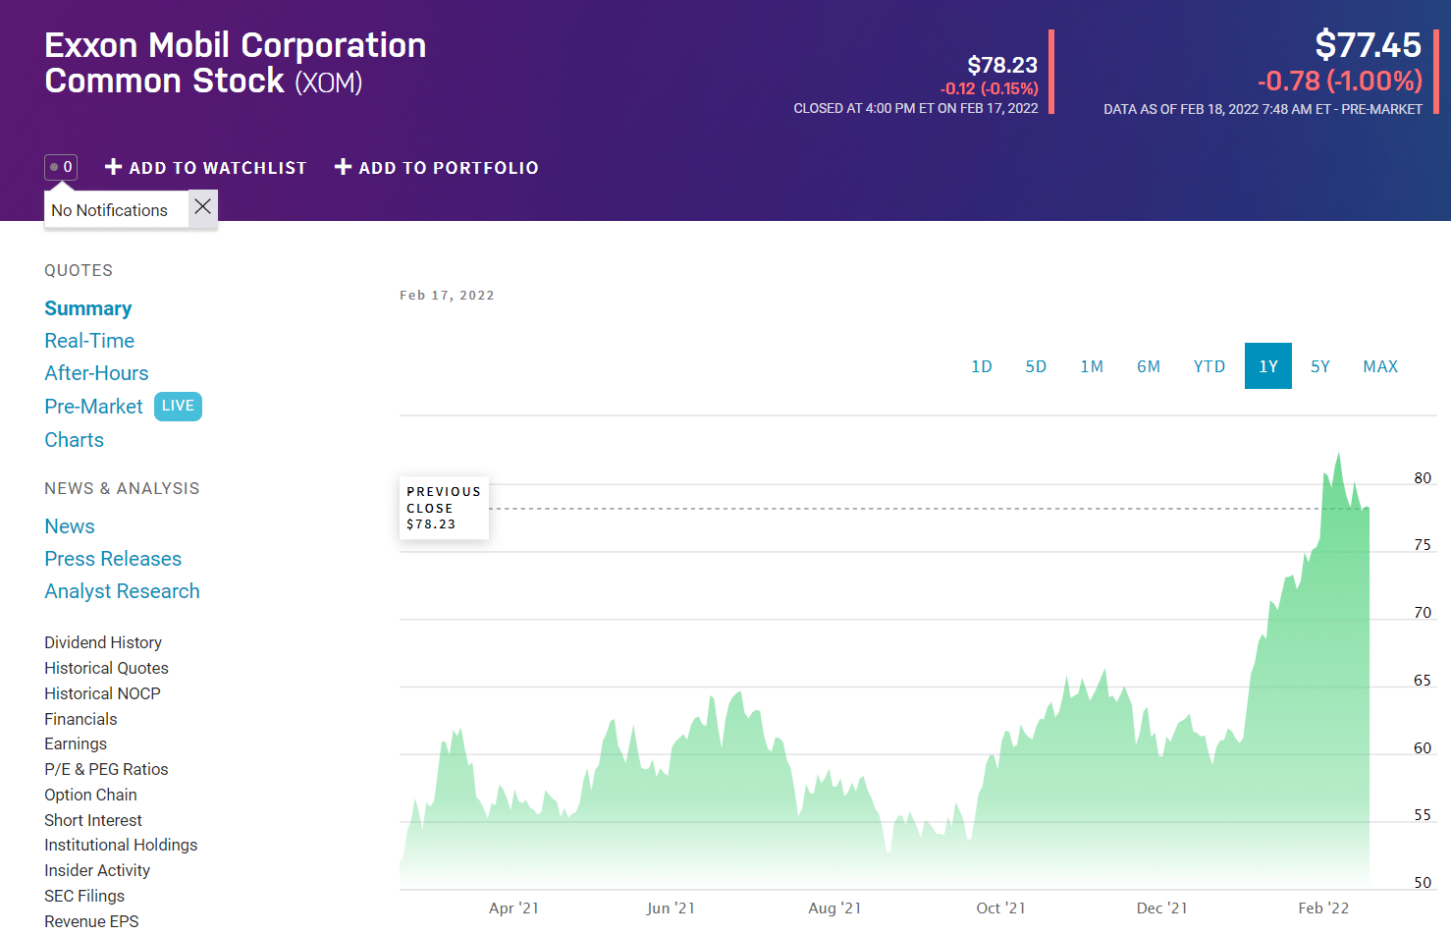Image resolution: width=1451 pixels, height=935 pixels.
Task: Click the LIVE badge beside Pre-Market
Action: tap(178, 406)
